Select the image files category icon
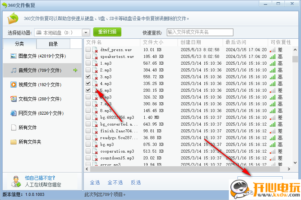Image resolution: width=301 pixels, height=200 pixels. 14,56
